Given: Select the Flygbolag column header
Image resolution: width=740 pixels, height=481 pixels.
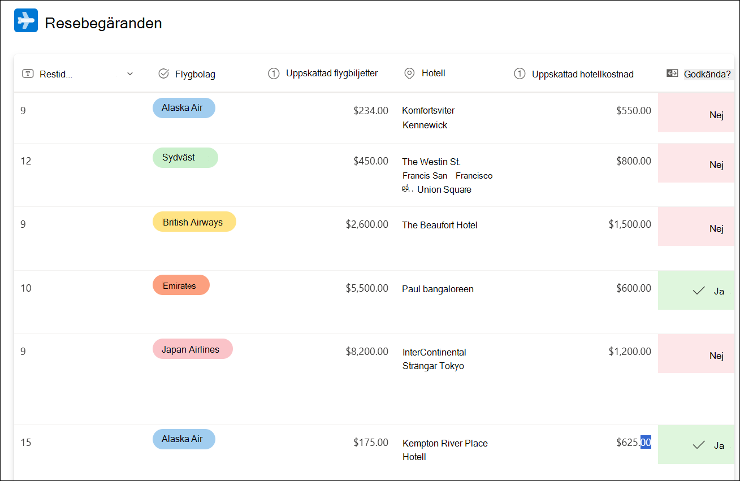Looking at the screenshot, I should [x=195, y=74].
